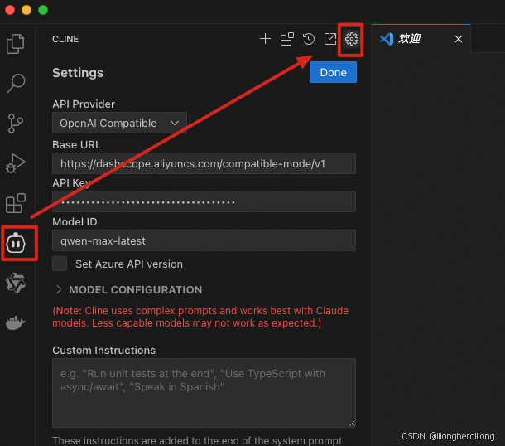Click the API Key password field
505x446 pixels.
coord(204,201)
